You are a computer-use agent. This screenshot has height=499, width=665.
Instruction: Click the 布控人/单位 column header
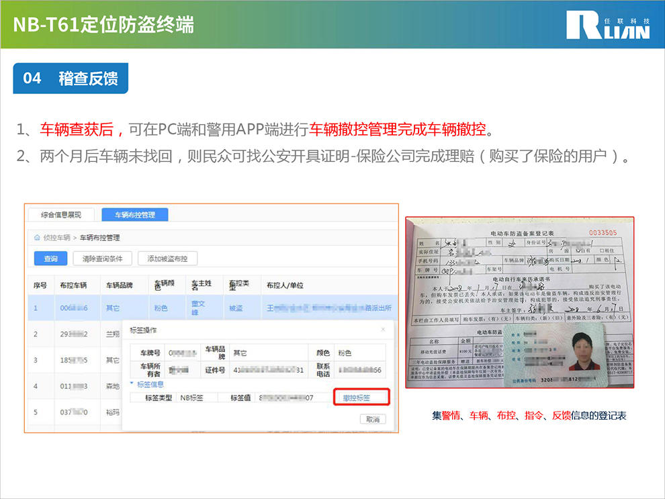[285, 285]
